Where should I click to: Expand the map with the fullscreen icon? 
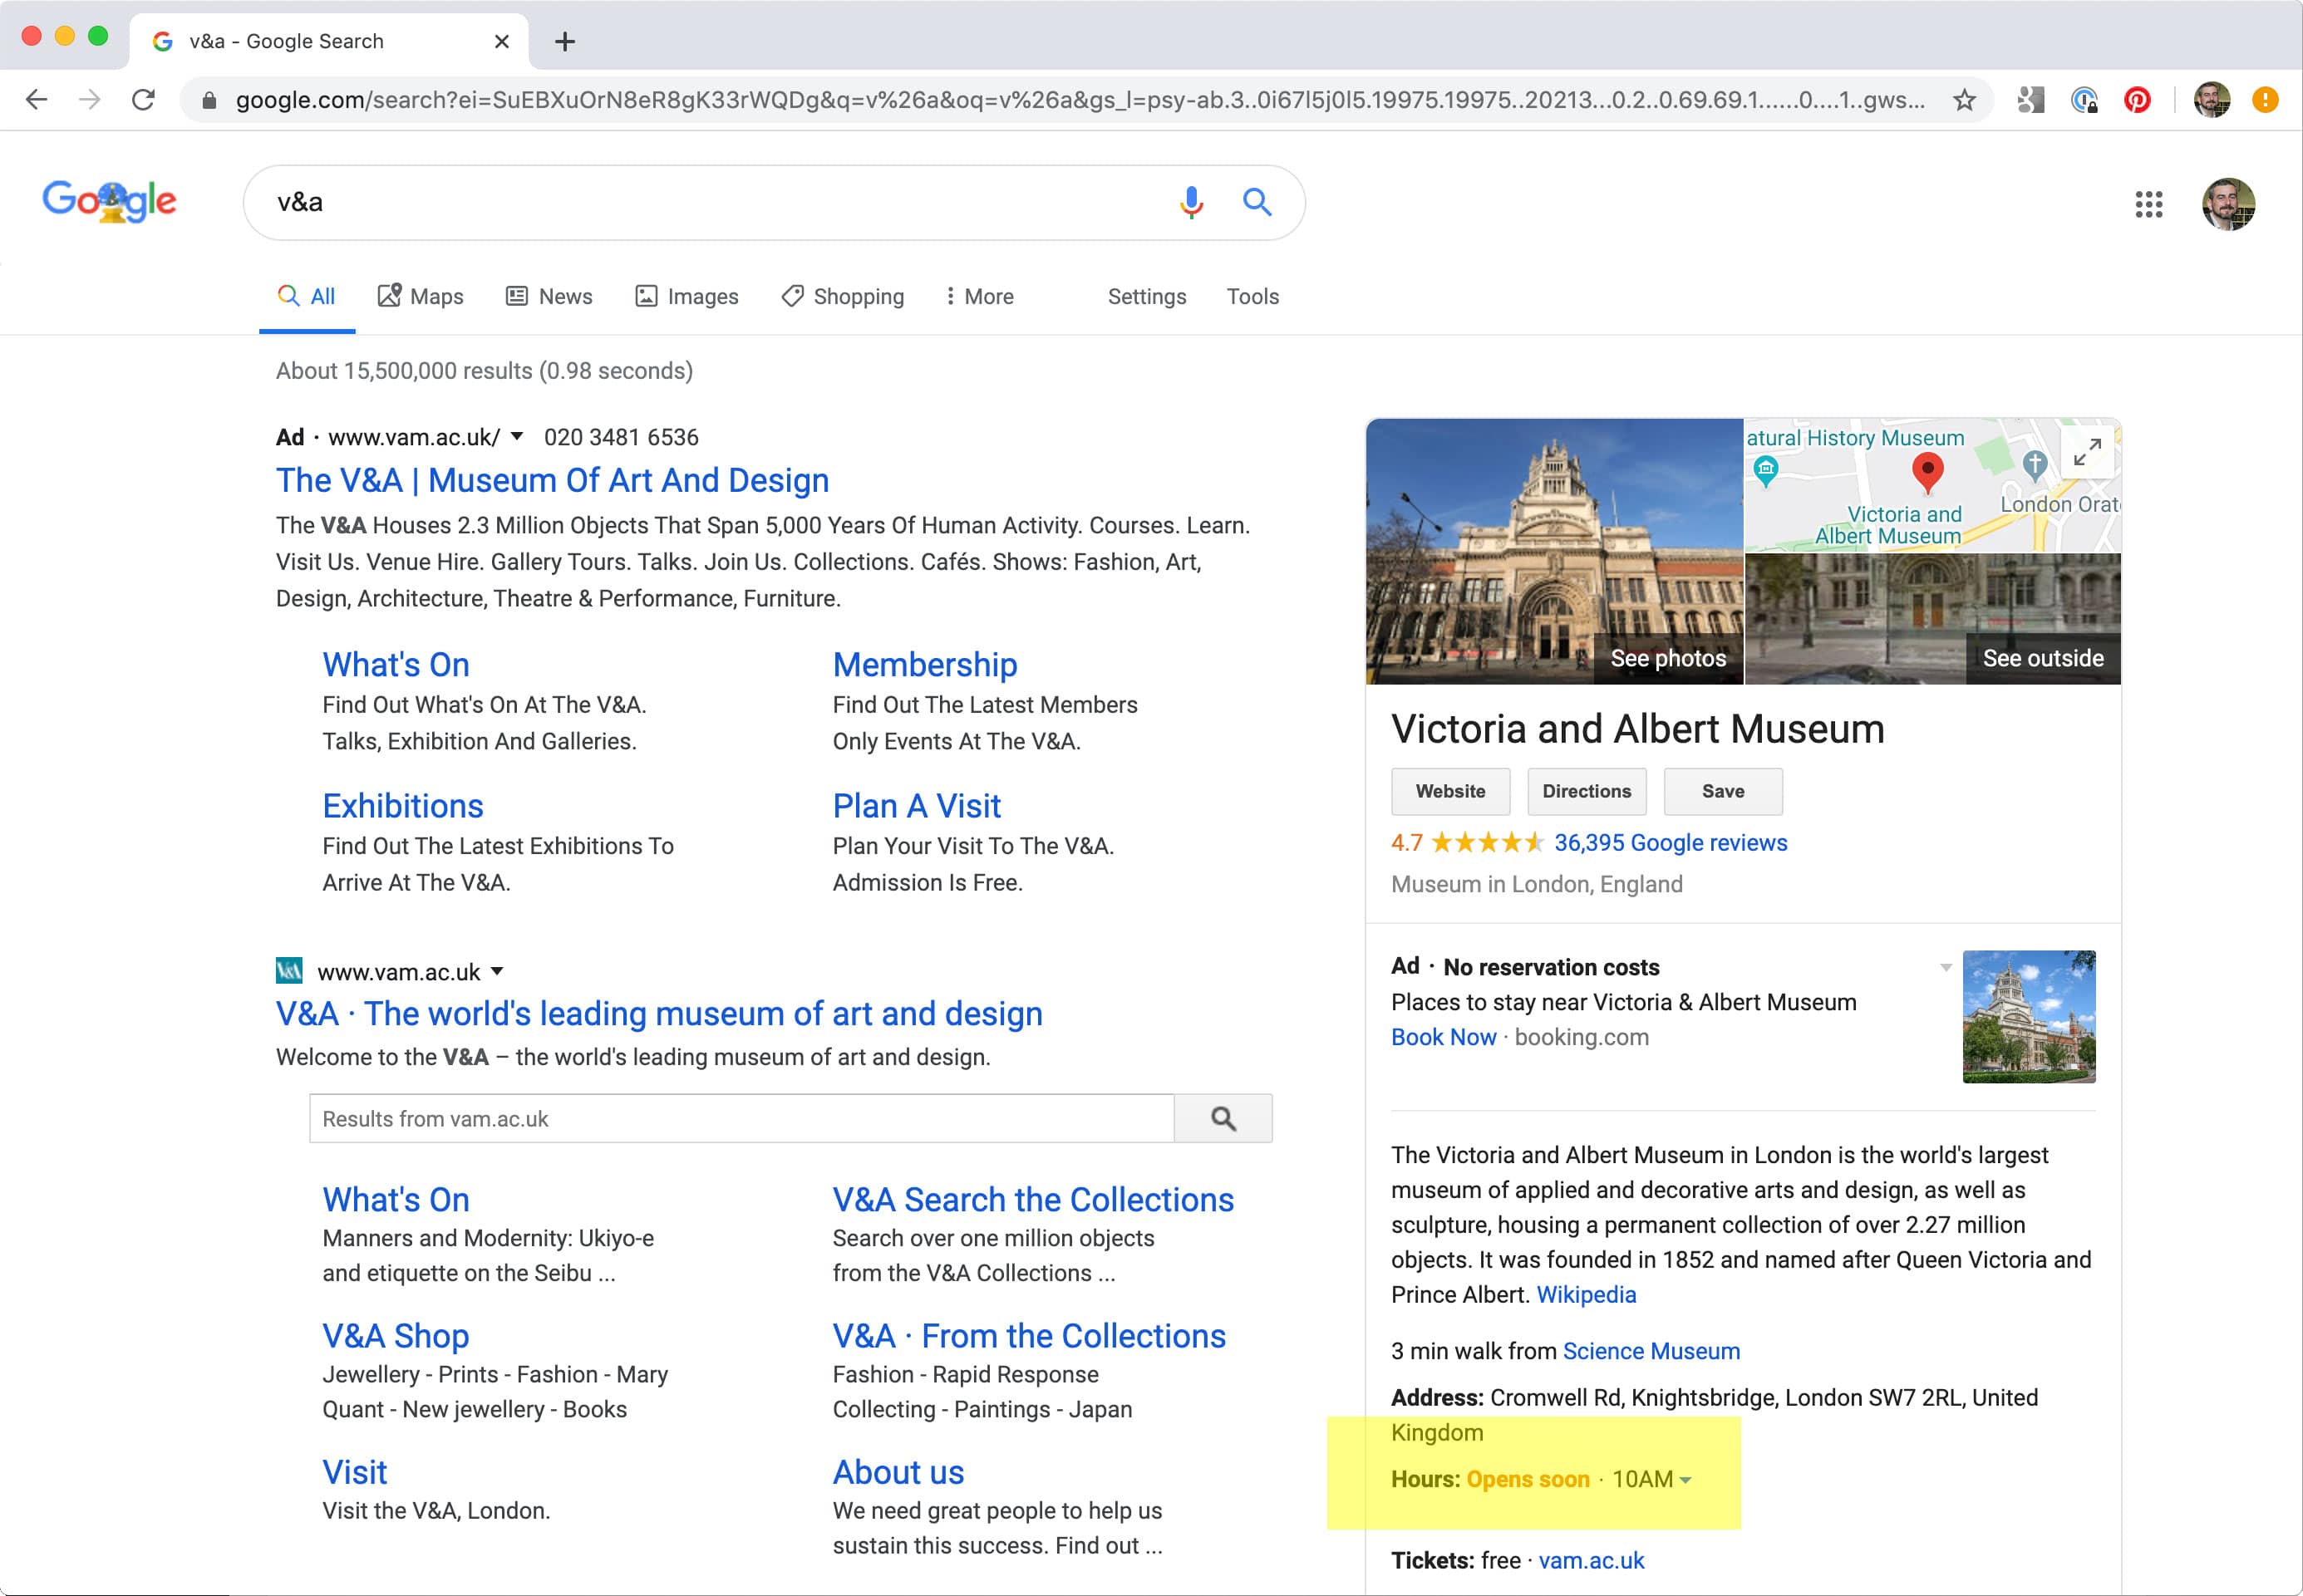tap(2086, 452)
